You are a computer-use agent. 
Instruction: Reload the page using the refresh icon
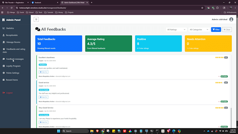[x=12, y=8]
